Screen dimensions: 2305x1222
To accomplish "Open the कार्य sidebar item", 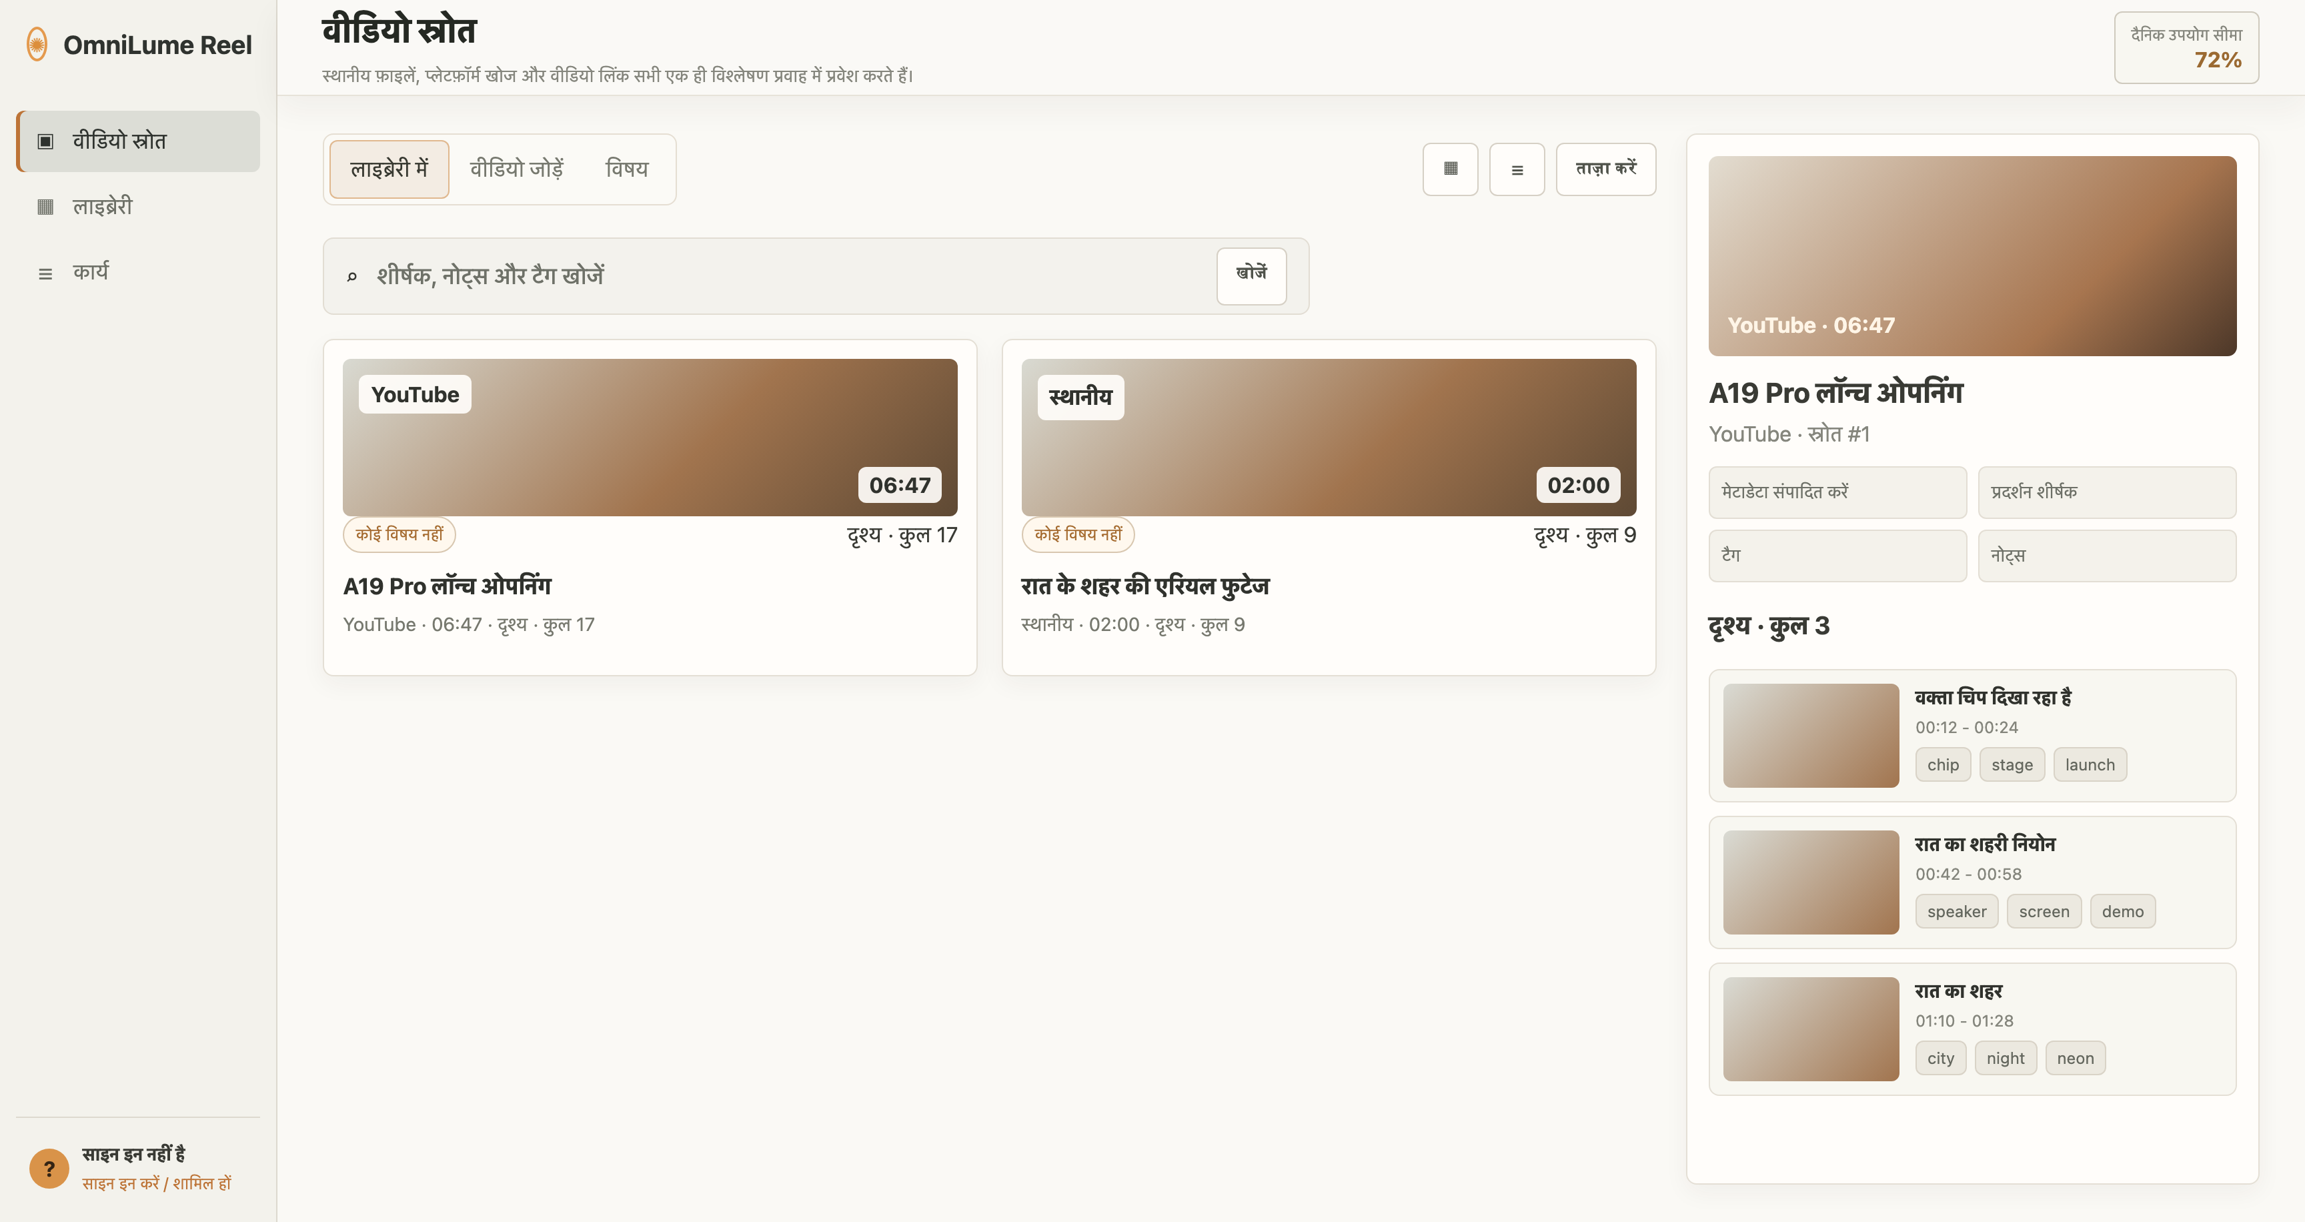I will coord(139,272).
